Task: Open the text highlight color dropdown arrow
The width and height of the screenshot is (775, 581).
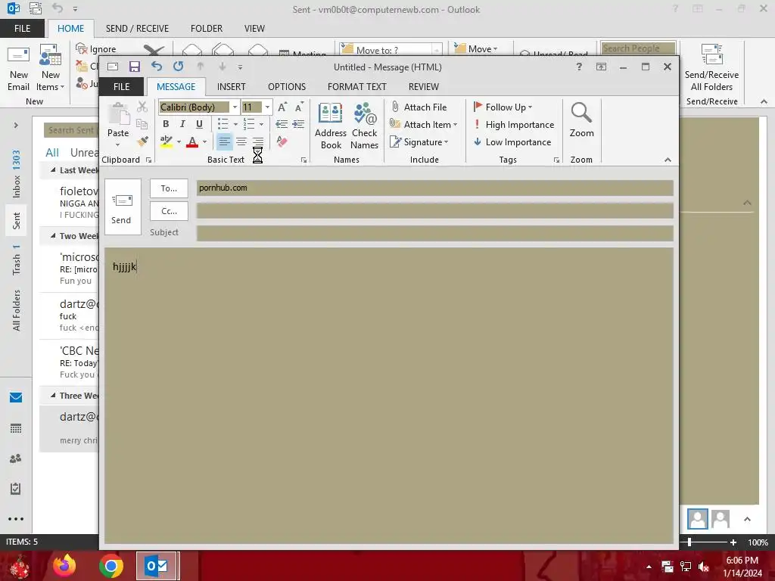Action: click(x=179, y=142)
